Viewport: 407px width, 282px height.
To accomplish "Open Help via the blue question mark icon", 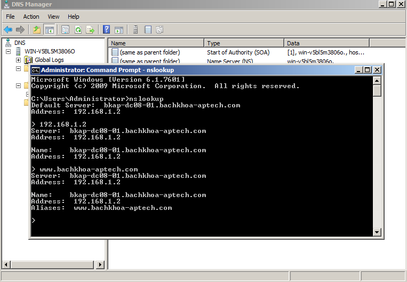I will coord(107,29).
